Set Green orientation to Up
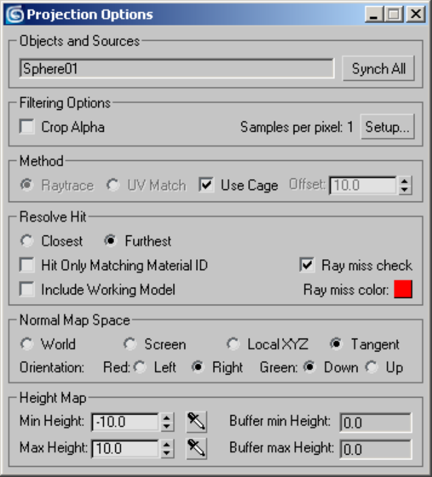Viewport: 432px width, 477px height. coord(372,368)
